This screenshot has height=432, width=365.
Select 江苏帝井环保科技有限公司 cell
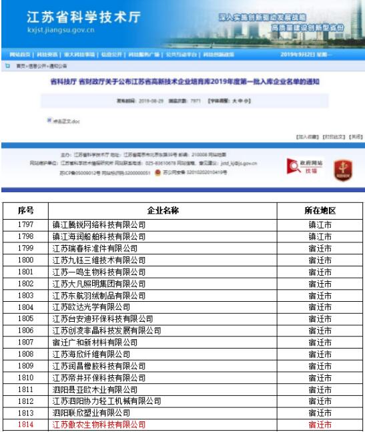163,378
